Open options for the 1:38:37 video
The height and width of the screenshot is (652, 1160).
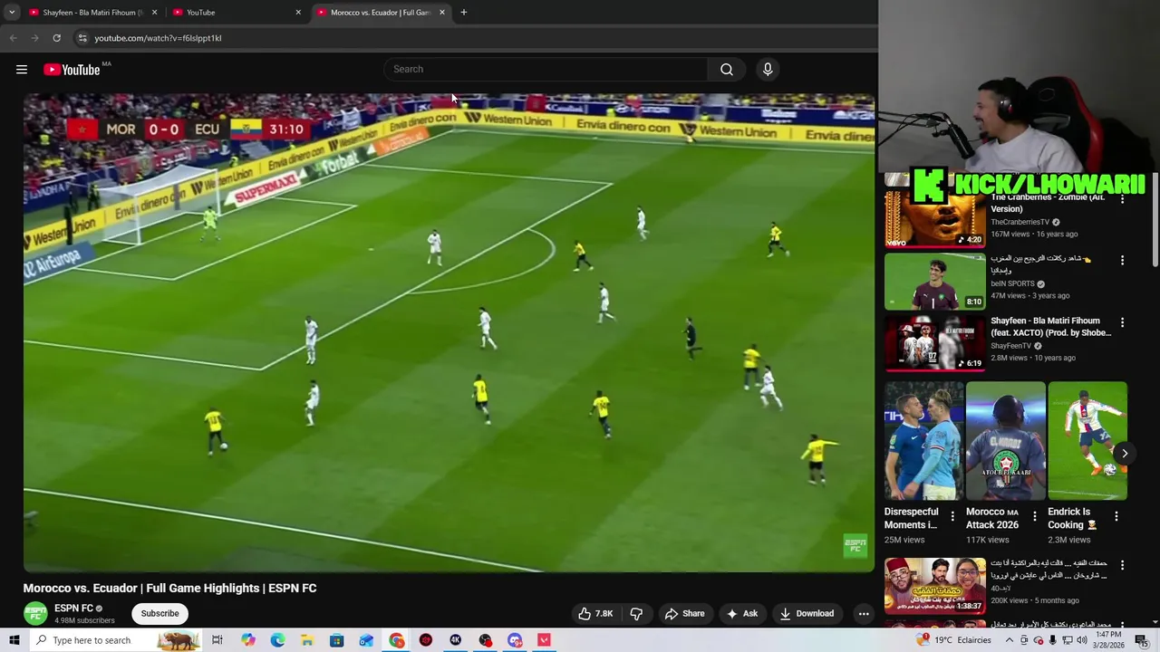click(x=1122, y=565)
